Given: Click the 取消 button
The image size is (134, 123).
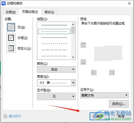Looking at the screenshot, I should (x=121, y=116).
